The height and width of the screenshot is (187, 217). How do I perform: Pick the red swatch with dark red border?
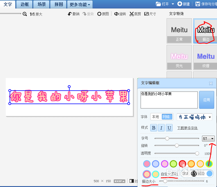click(182, 164)
